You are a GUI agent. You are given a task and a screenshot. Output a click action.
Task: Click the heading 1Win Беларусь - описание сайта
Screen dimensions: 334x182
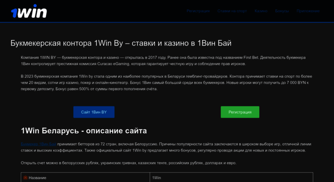tap(84, 131)
